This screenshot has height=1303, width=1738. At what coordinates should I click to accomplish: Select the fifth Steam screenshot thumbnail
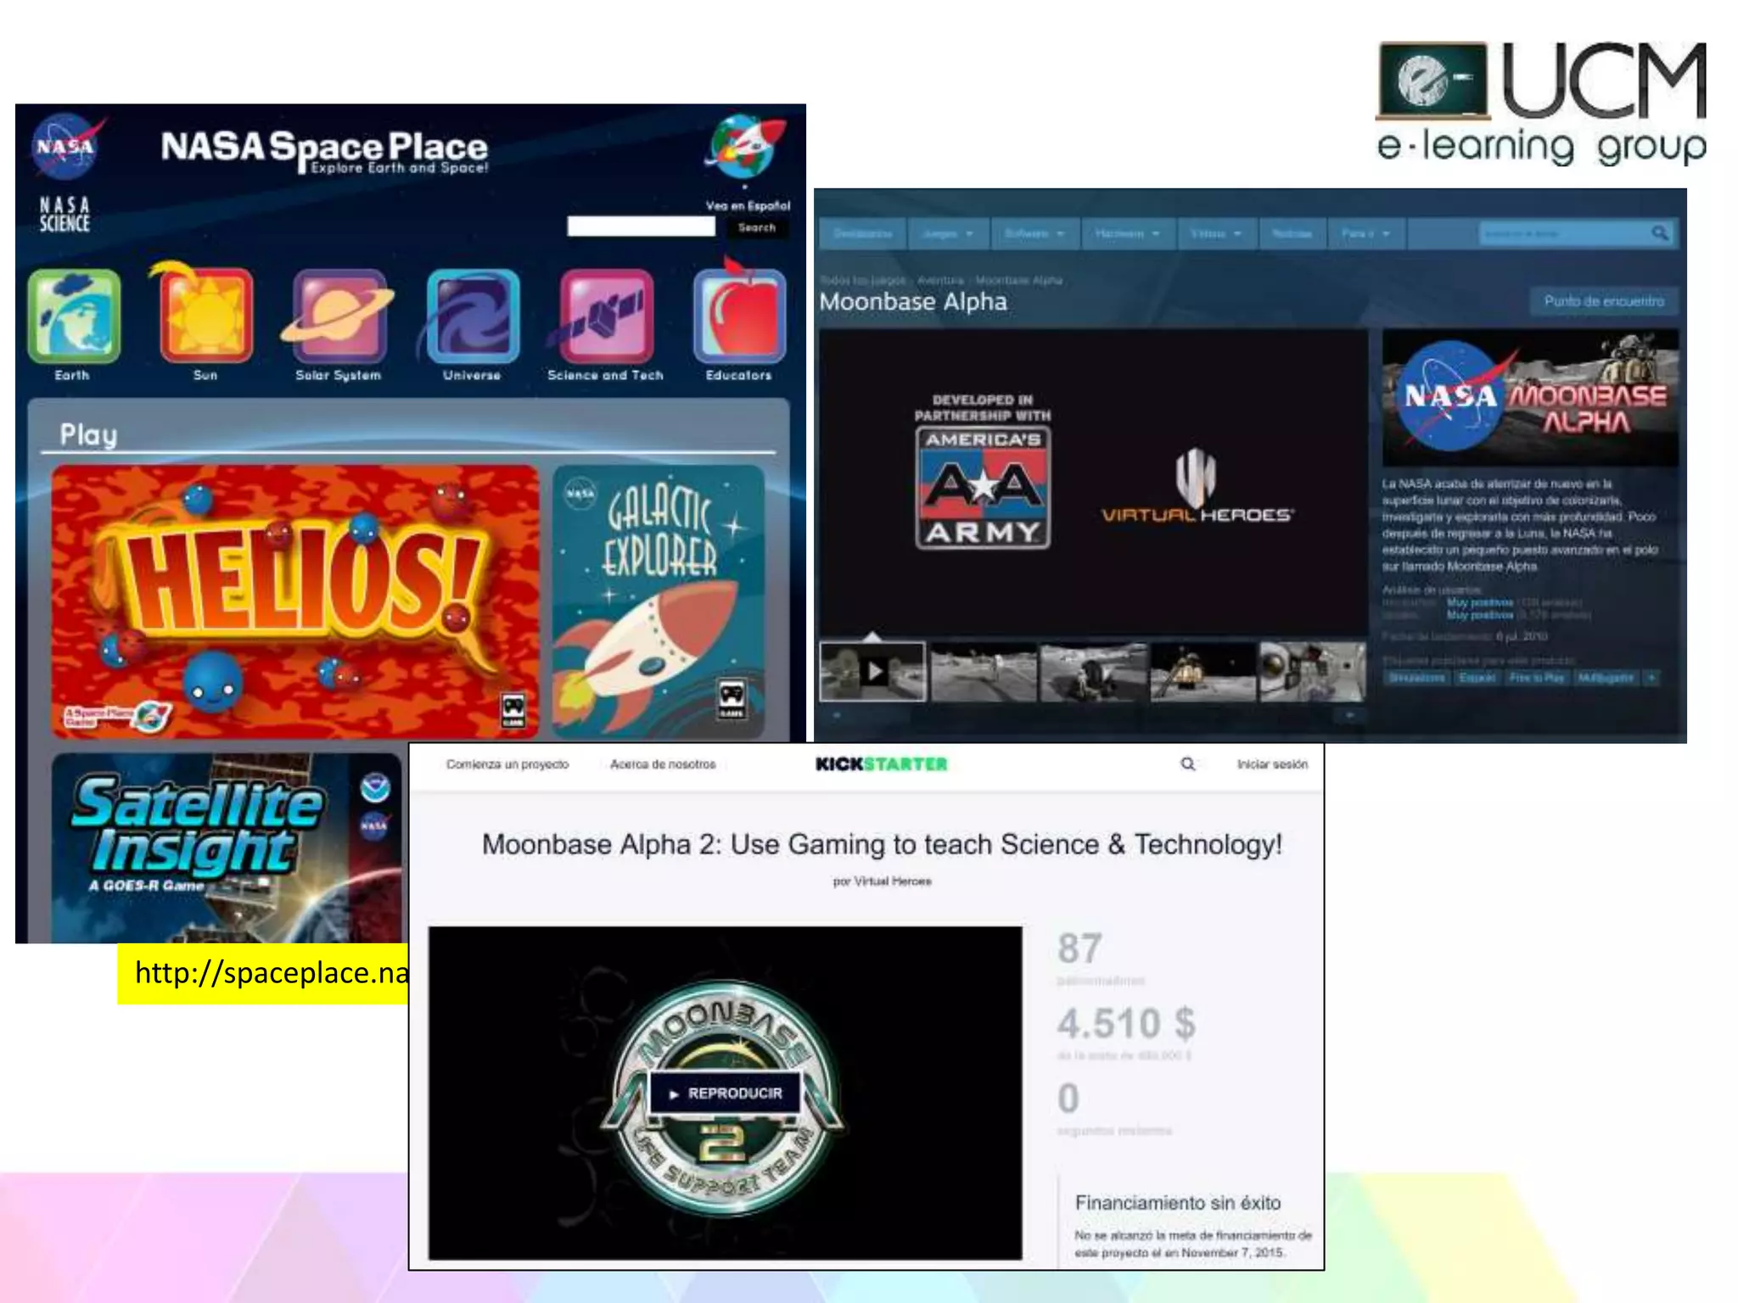1313,671
